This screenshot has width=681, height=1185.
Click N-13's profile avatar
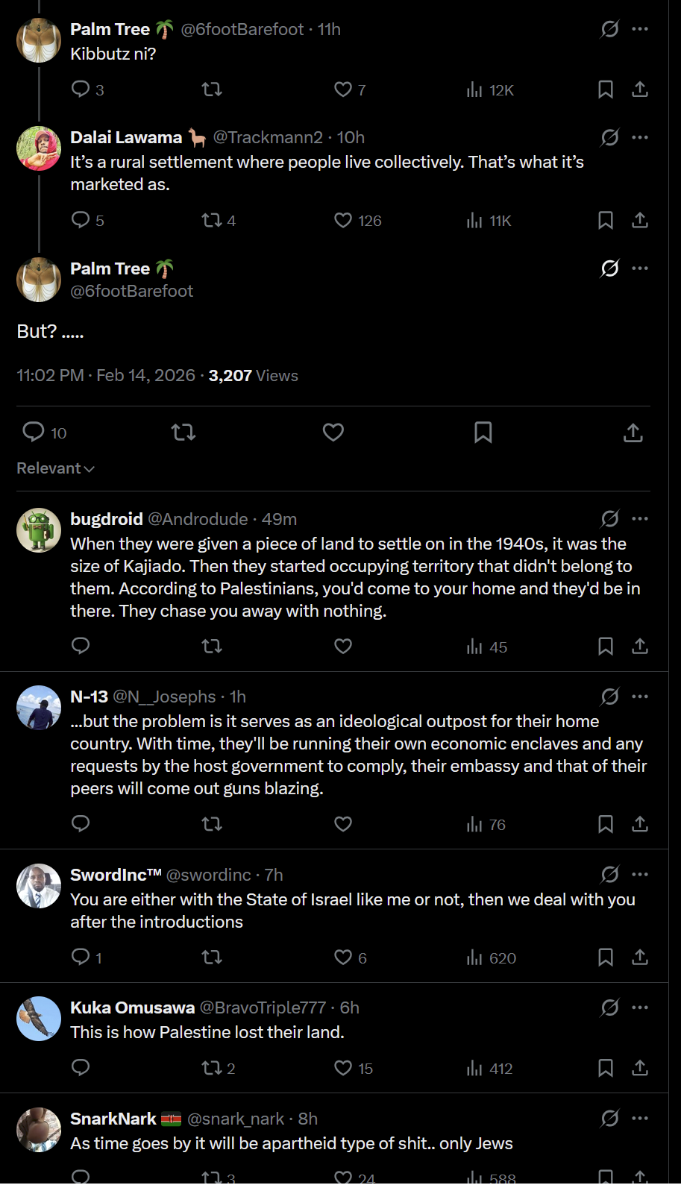(x=39, y=707)
